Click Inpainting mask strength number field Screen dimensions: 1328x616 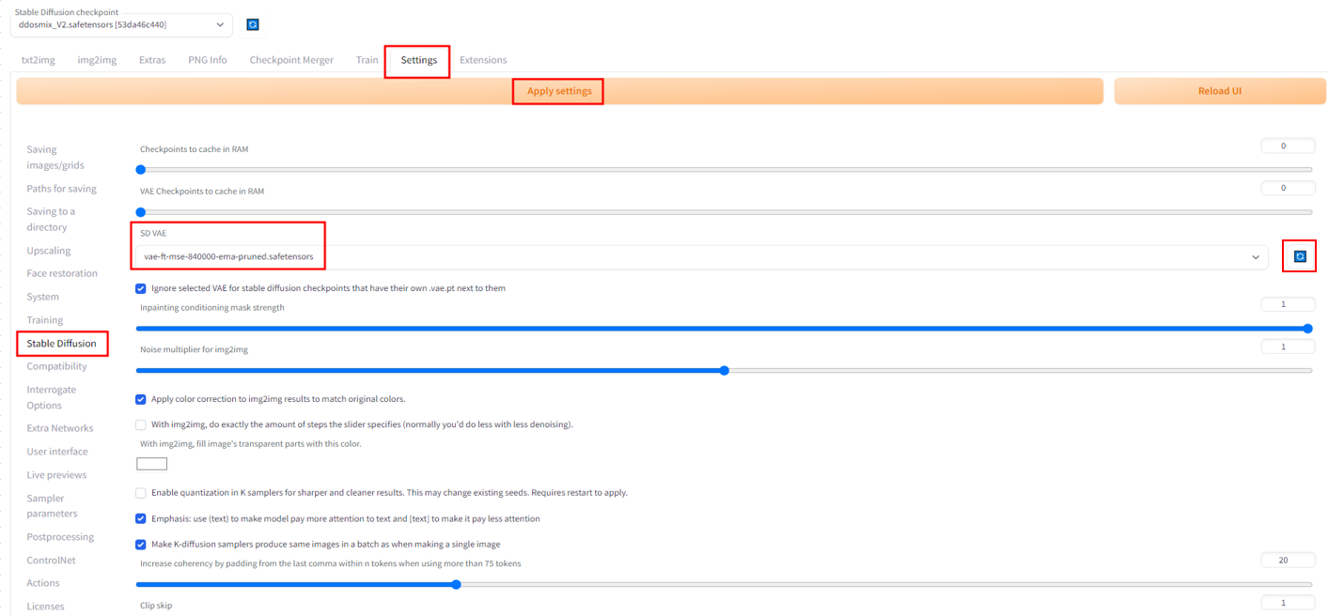pyautogui.click(x=1288, y=304)
